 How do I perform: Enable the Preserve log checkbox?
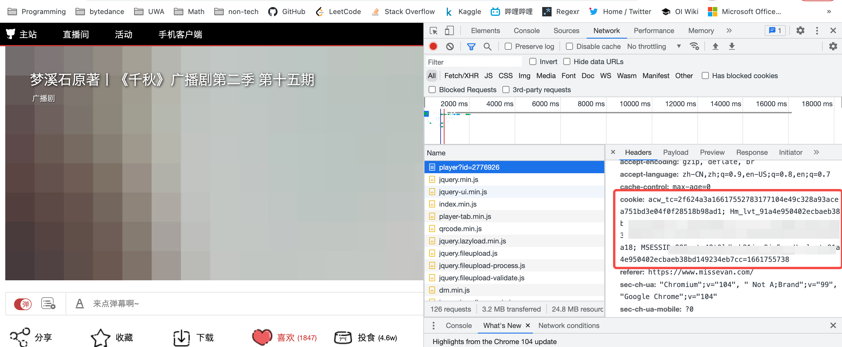click(x=508, y=47)
